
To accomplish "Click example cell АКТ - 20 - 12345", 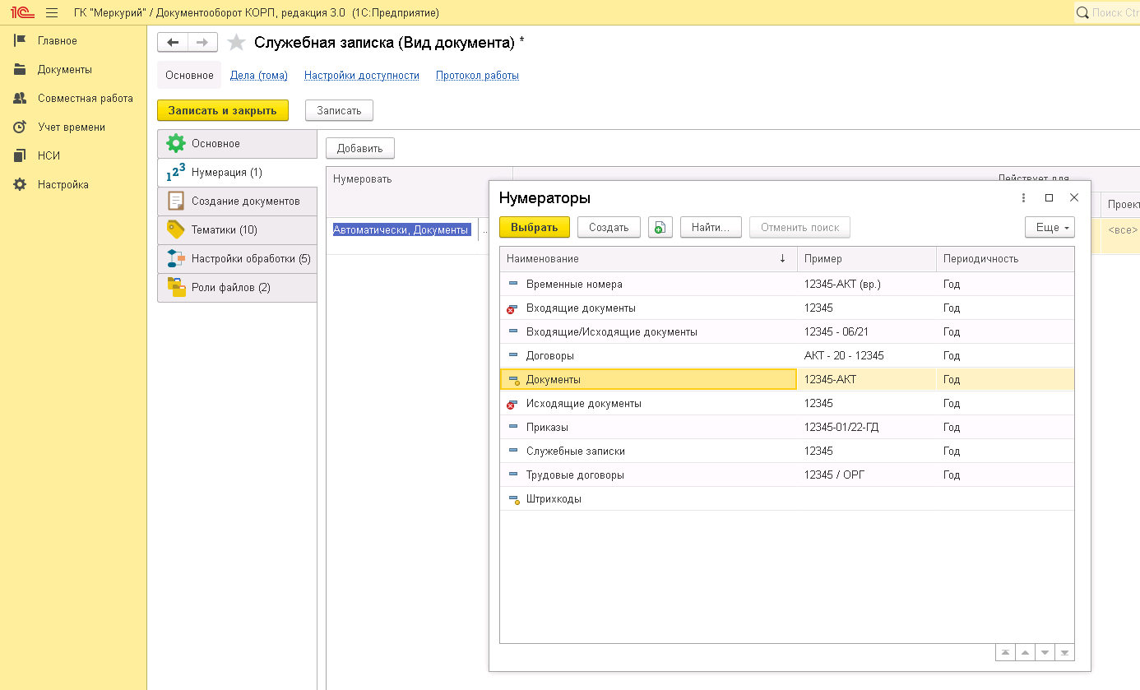I will click(867, 356).
